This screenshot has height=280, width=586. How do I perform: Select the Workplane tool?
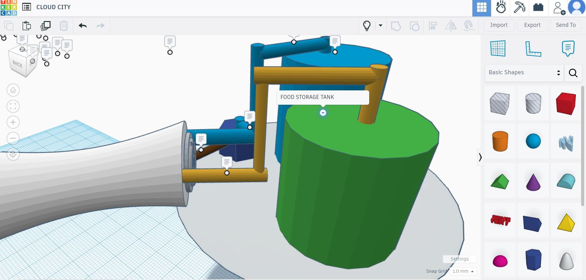click(x=498, y=48)
